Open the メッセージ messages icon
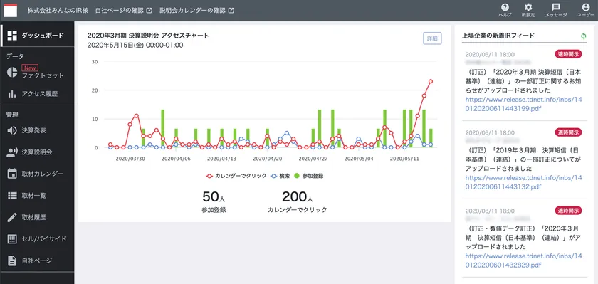 (556, 7)
